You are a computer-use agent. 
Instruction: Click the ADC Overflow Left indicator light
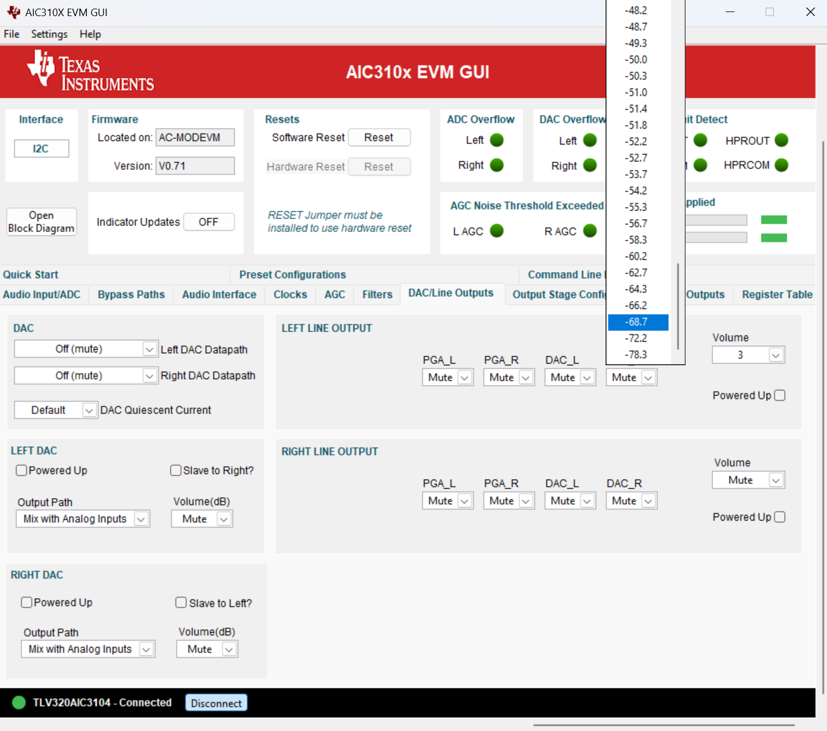497,140
